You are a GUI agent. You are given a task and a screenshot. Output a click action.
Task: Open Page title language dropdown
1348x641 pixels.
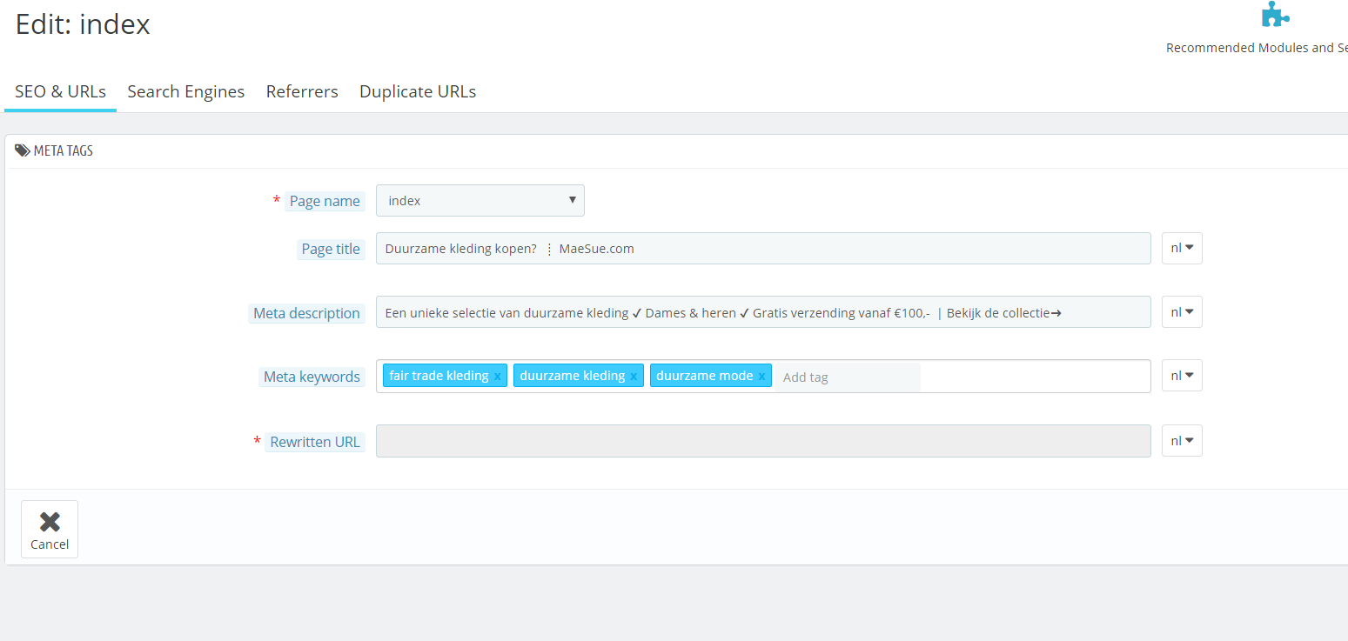[x=1182, y=249]
